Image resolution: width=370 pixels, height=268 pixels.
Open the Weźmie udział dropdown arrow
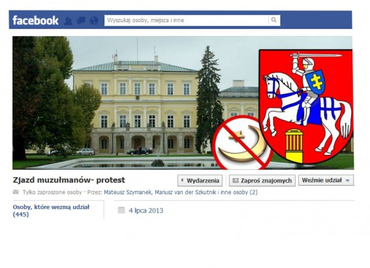[x=348, y=180]
